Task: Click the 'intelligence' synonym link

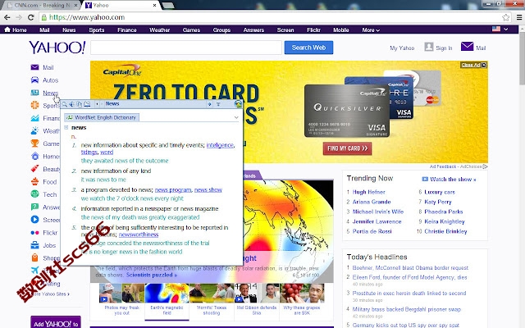Action: (x=220, y=145)
